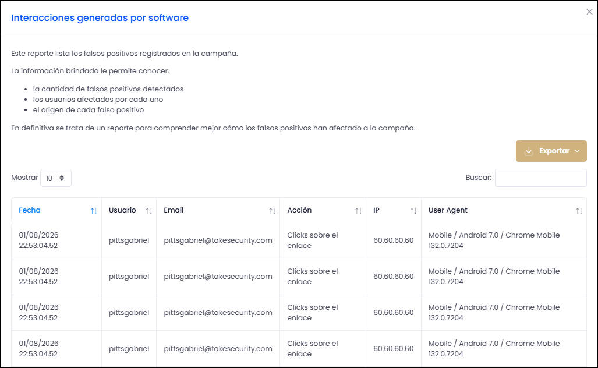Click bullet 'los usuarios afectados por cada uno'
The image size is (598, 368).
(98, 100)
